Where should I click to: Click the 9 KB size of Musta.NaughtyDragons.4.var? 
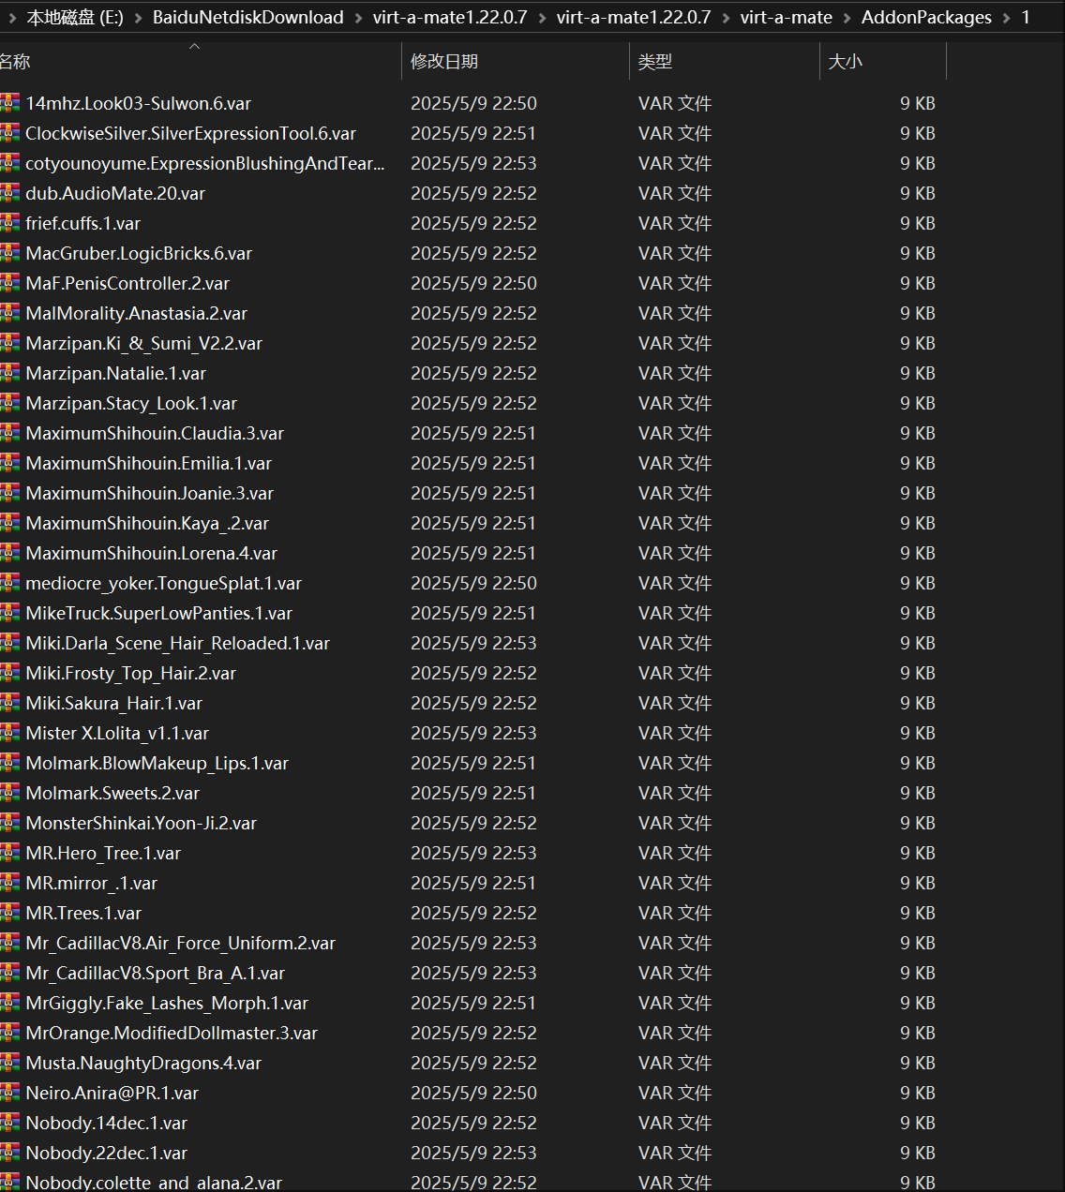[x=918, y=1063]
